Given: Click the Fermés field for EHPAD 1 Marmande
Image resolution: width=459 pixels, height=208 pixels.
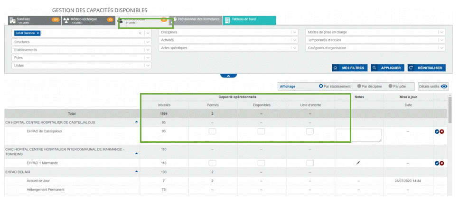Looking at the screenshot, I should coord(212,163).
